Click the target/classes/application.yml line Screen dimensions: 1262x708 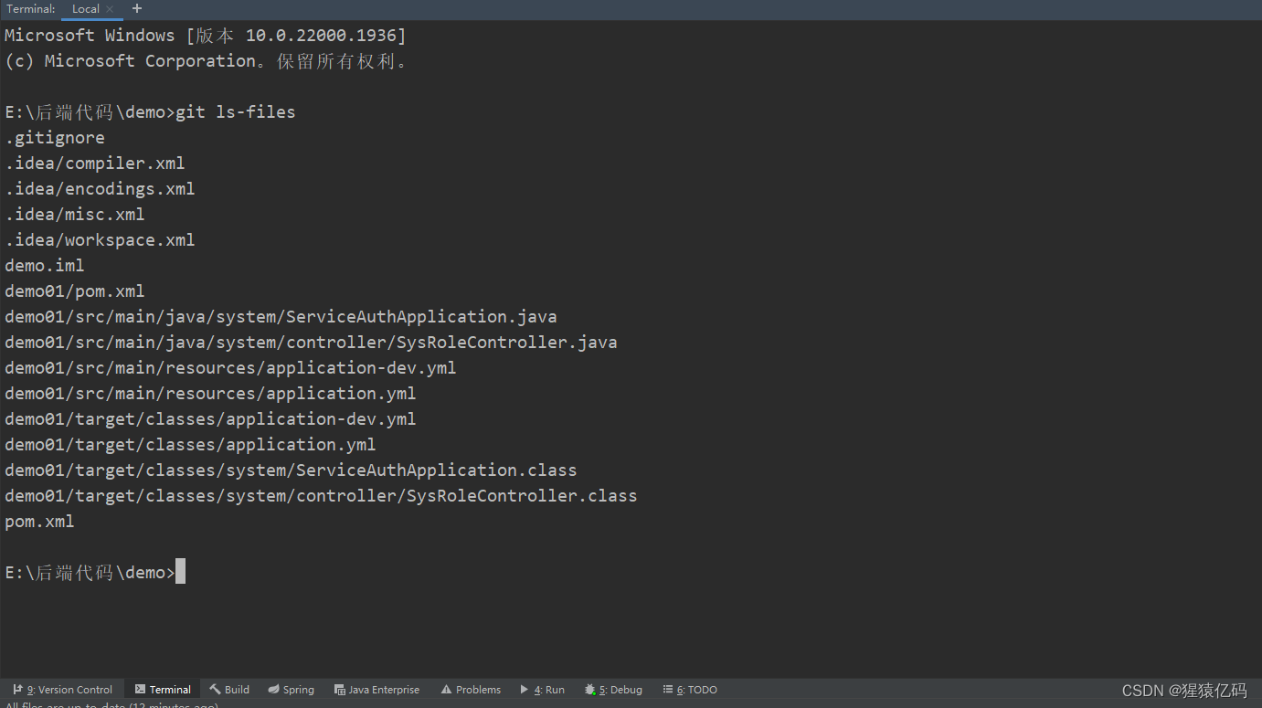(190, 445)
